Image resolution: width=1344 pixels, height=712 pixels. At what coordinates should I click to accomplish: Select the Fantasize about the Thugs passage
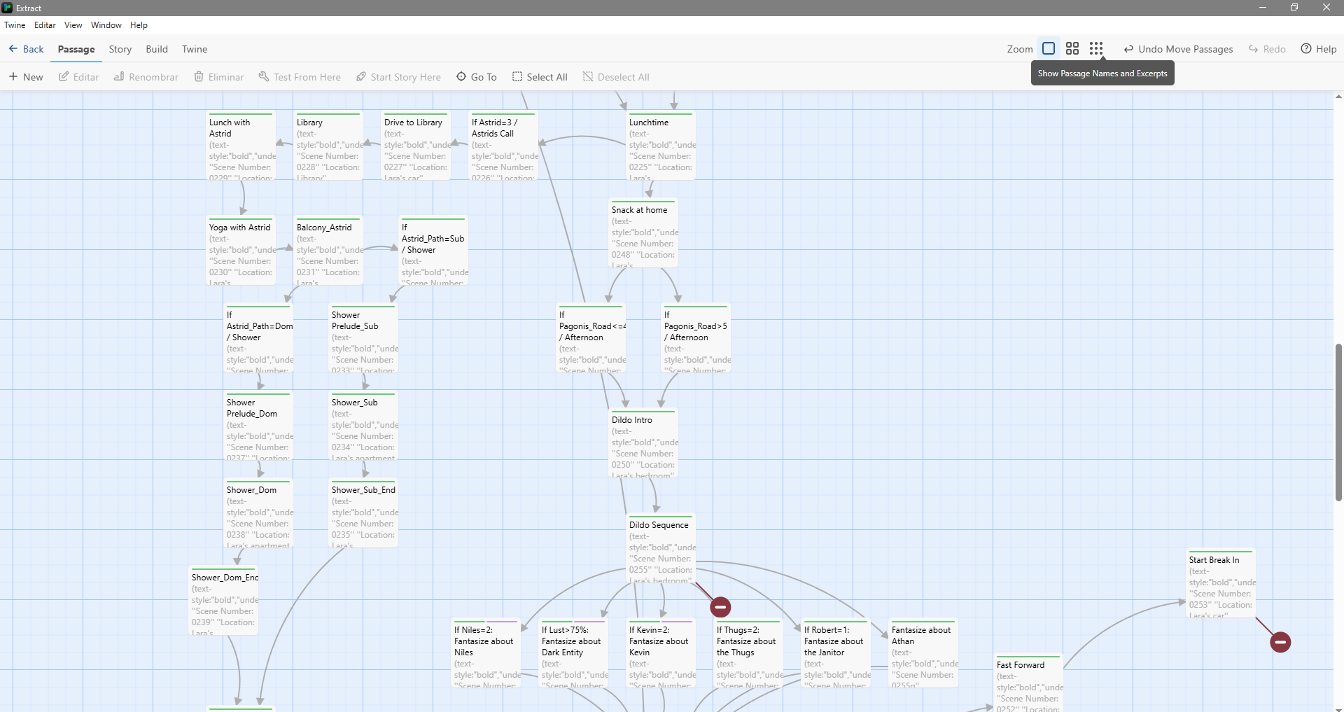(x=748, y=653)
